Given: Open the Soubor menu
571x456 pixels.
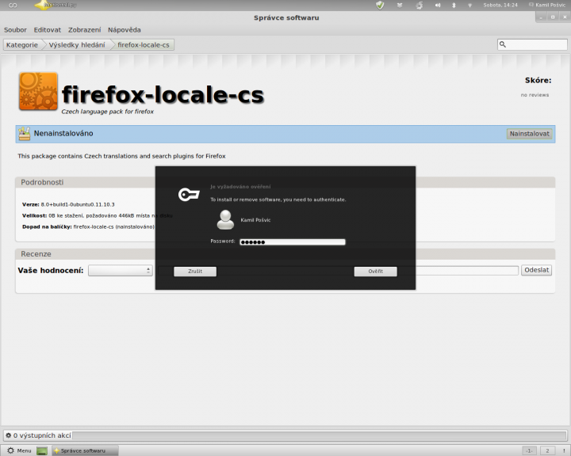Looking at the screenshot, I should point(15,30).
